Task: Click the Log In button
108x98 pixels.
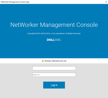Action: coord(54,85)
